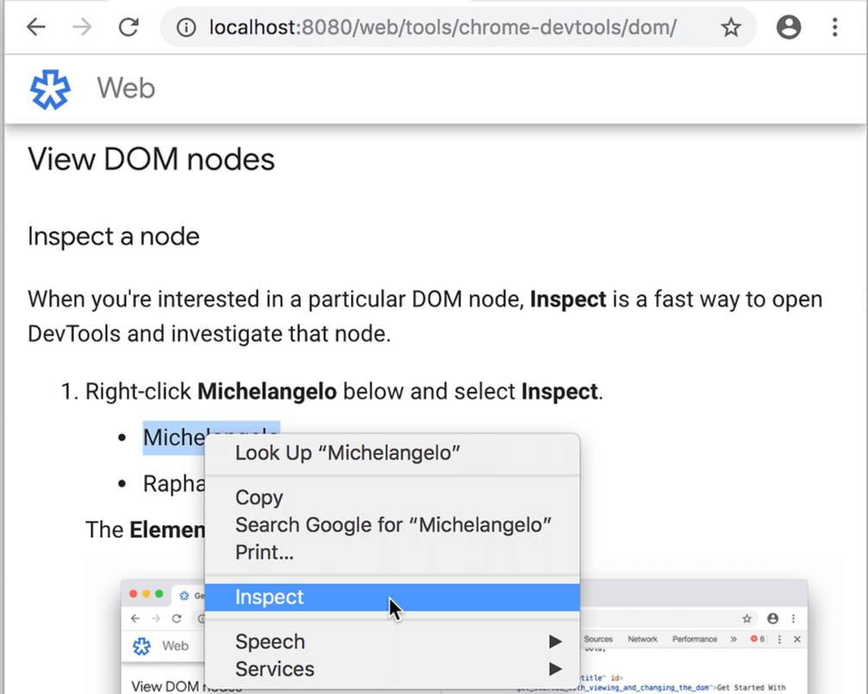The image size is (868, 694).
Task: Click the star icon inside the embedded screenshot
Action: pos(746,619)
